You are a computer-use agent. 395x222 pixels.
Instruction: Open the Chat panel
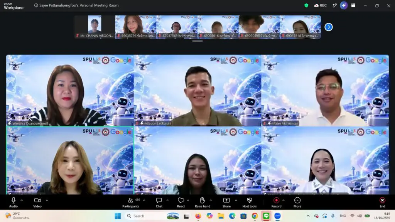coord(159,202)
